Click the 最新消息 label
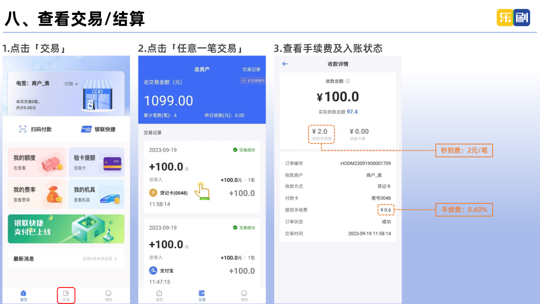 coord(24,259)
